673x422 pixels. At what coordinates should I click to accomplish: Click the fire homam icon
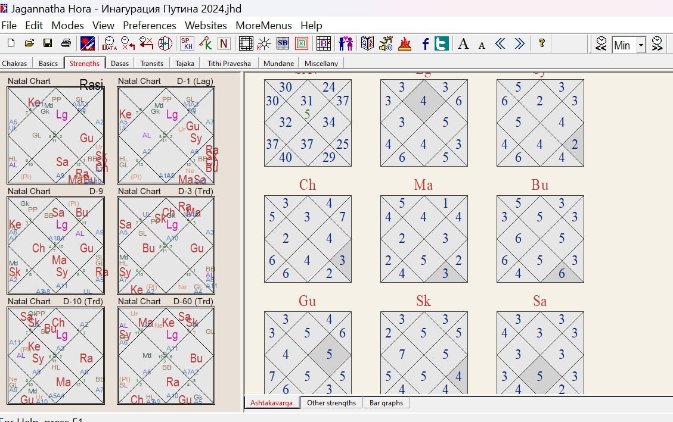405,43
